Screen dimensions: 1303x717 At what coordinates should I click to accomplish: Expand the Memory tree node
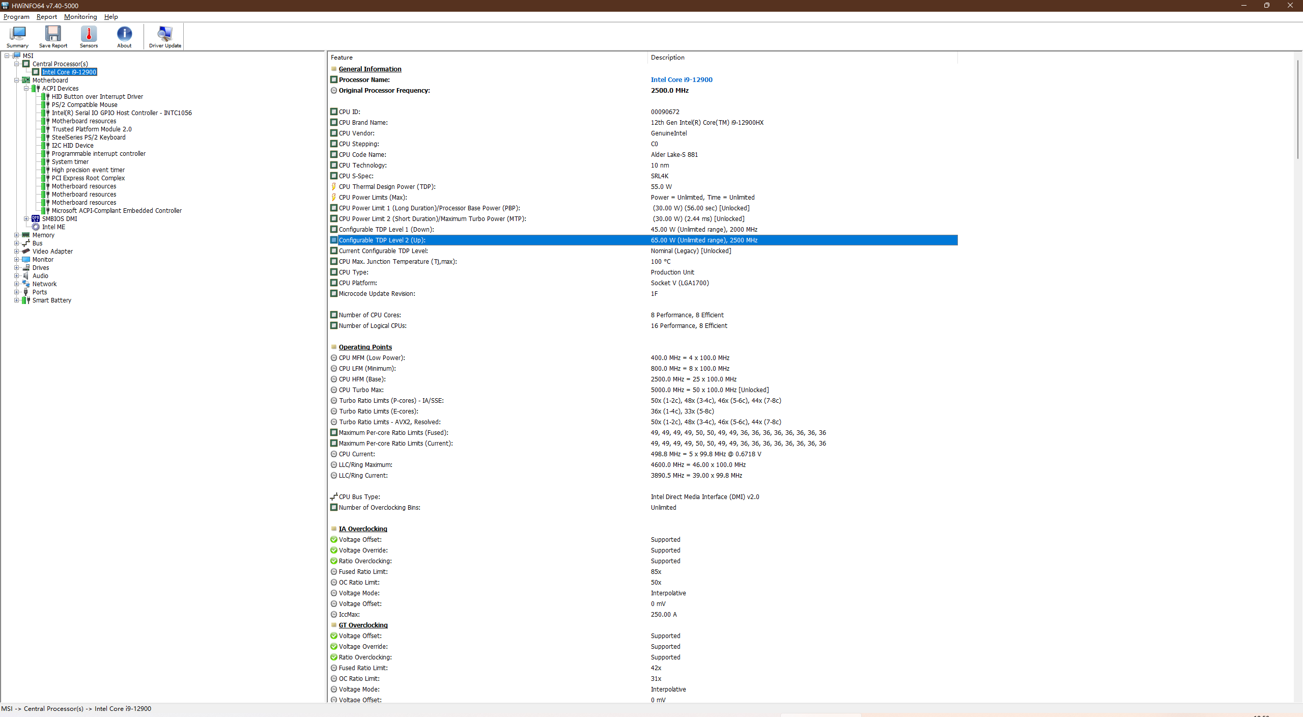coord(16,235)
